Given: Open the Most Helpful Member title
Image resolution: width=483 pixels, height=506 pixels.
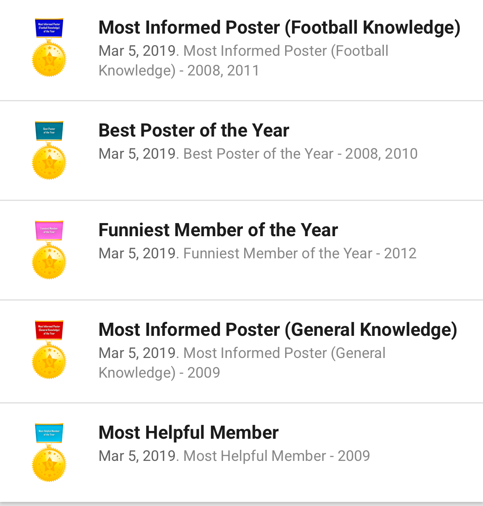Looking at the screenshot, I should [x=188, y=433].
